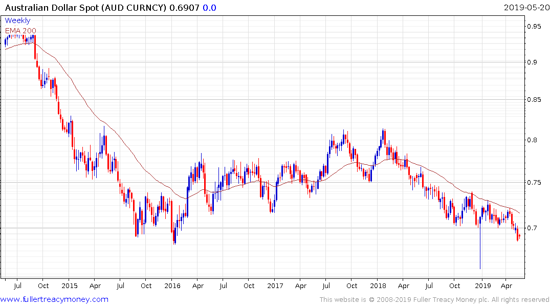Select the blue change value 0.0
The width and height of the screenshot is (550, 307).
tap(209, 8)
